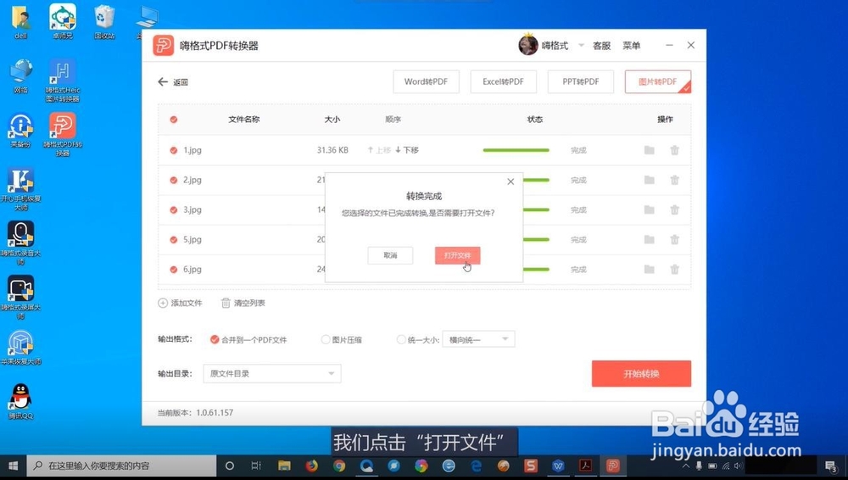Click the 1.jpg progress bar
The height and width of the screenshot is (480, 848).
[x=516, y=150]
